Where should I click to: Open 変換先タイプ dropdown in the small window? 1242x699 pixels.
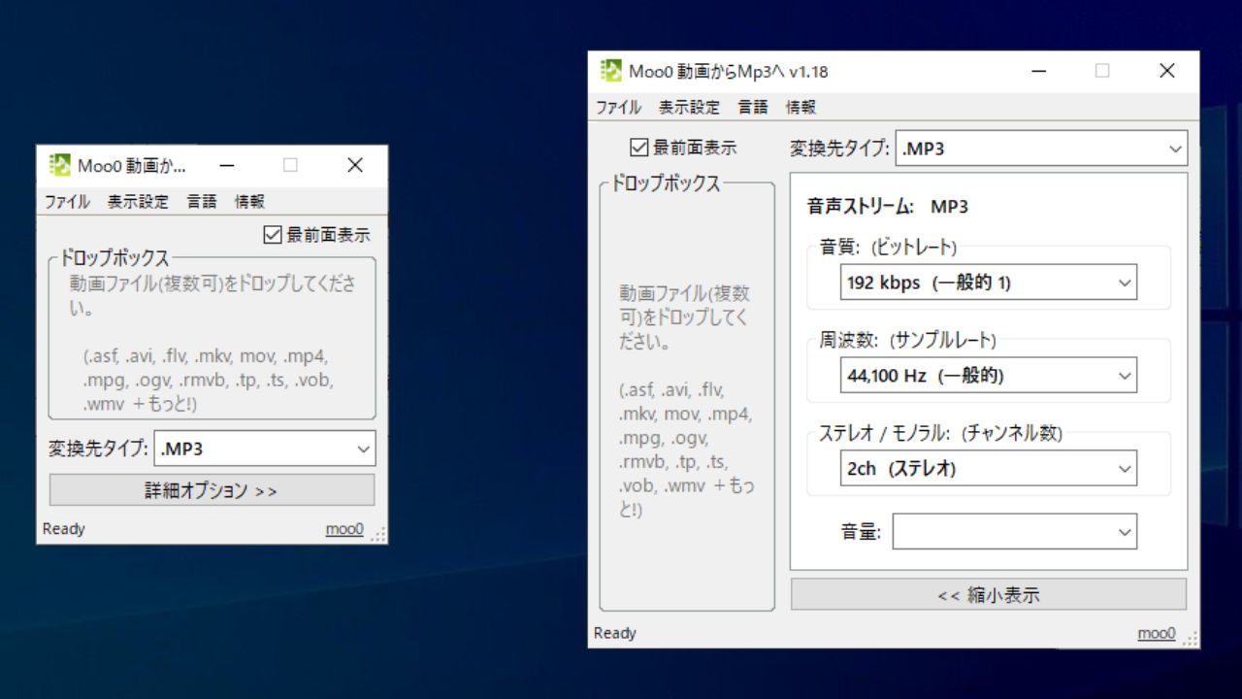click(x=264, y=449)
